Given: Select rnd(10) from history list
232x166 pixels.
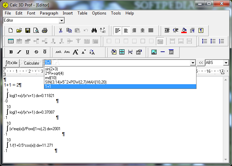Looking at the screenshot, I should click(120, 78).
